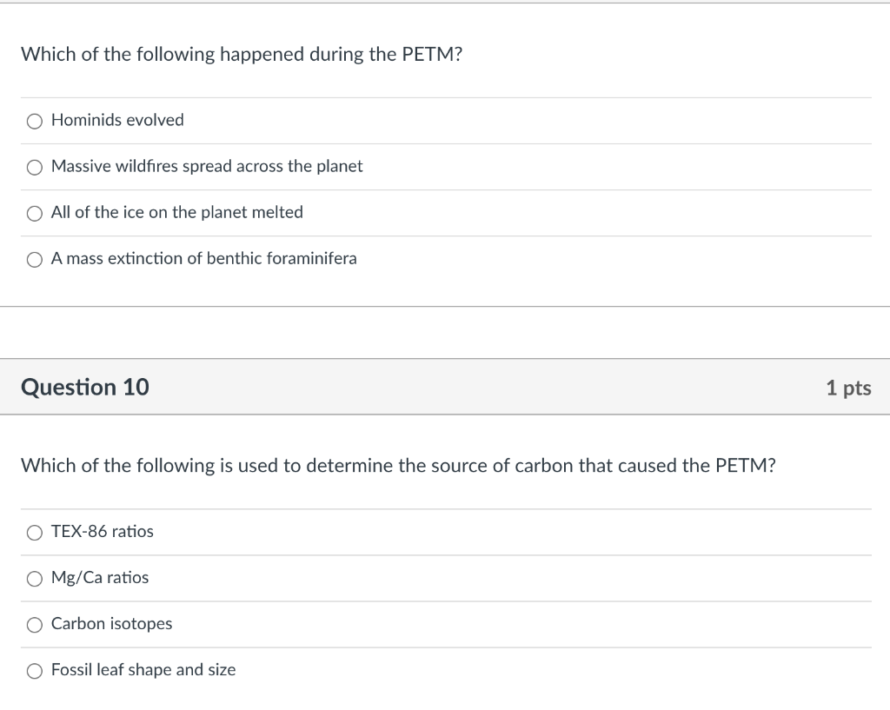
Task: Choose the 'Mg/Ca ratios' radio button
Action: pyautogui.click(x=35, y=578)
